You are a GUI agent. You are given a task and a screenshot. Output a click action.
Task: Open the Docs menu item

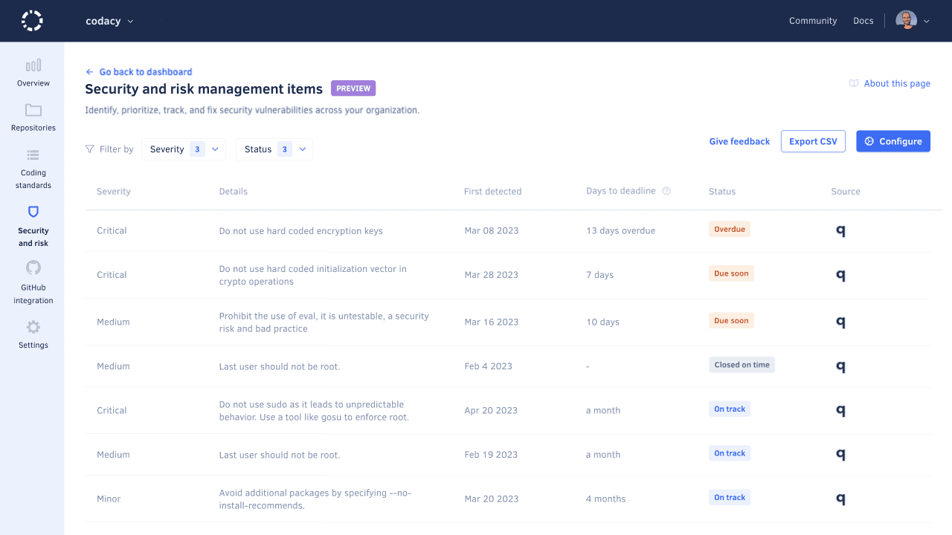pos(863,20)
